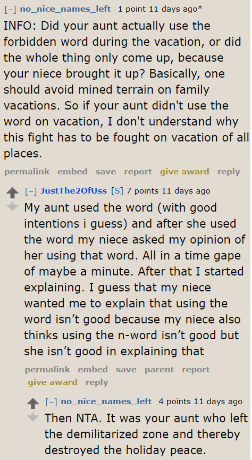The image size is (252, 460).
Task: Report the top comment
Action: (x=138, y=171)
